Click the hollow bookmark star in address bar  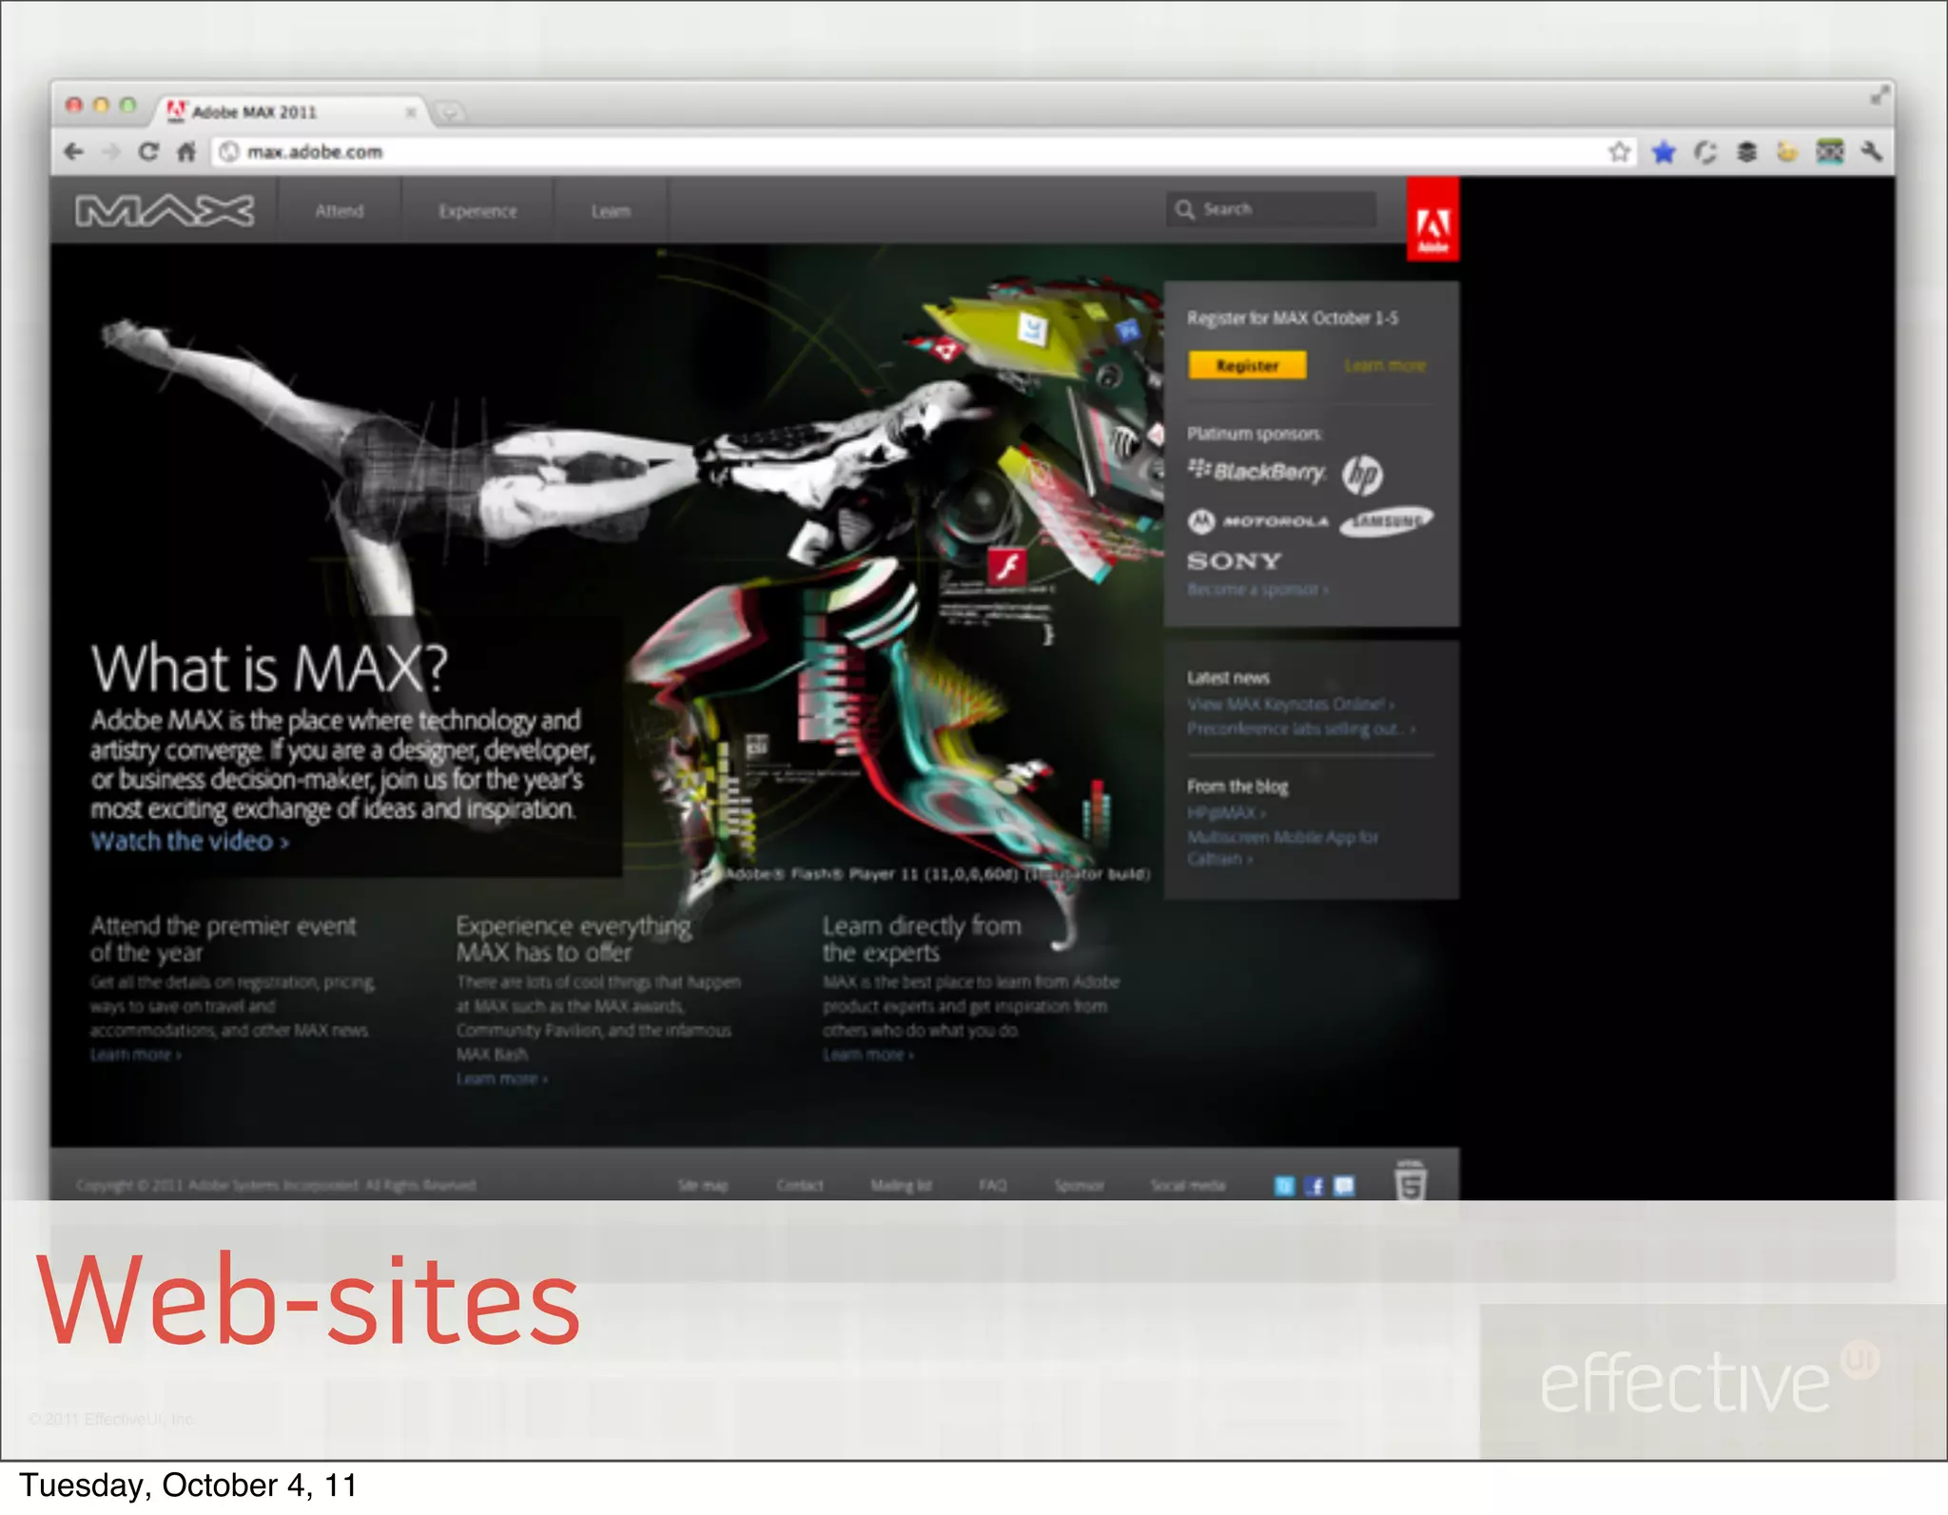point(1619,151)
